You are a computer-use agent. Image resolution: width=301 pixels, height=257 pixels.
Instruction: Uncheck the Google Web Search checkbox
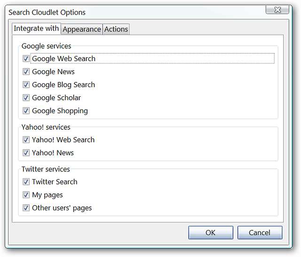tap(26, 59)
